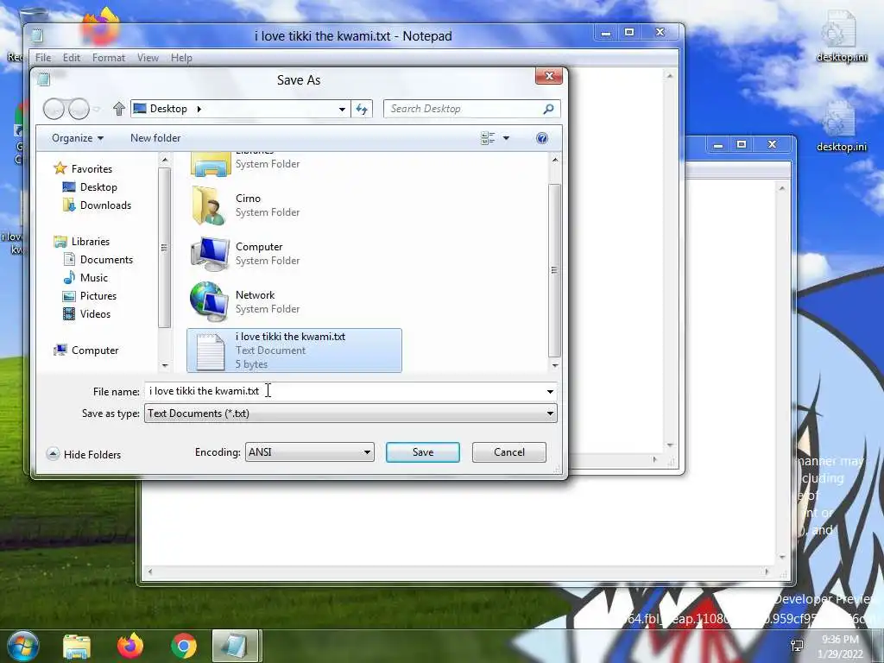This screenshot has width=884, height=663.
Task: Open the File name history dropdown arrow
Action: [550, 391]
